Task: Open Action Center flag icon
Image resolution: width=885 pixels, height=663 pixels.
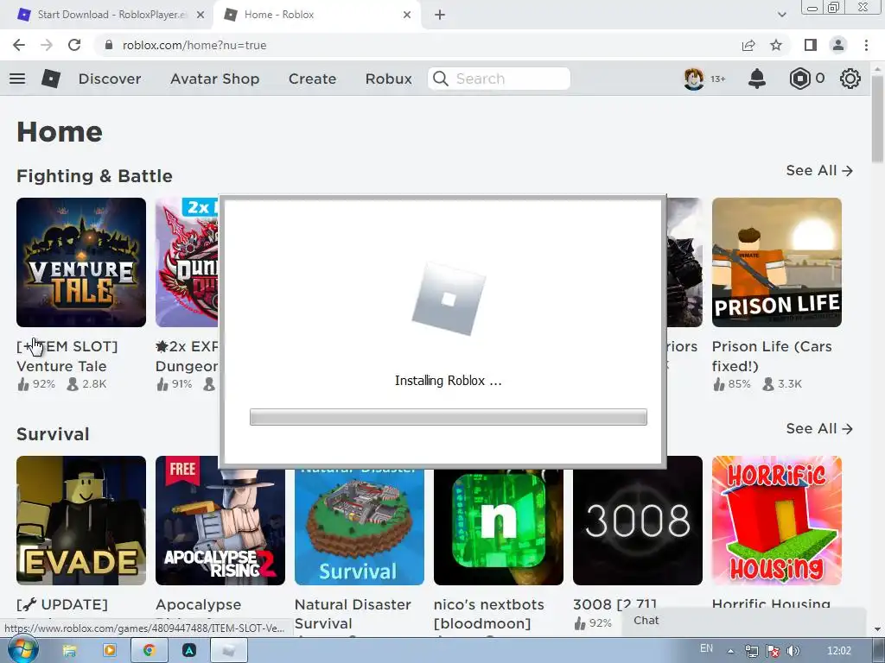Action: pyautogui.click(x=772, y=651)
